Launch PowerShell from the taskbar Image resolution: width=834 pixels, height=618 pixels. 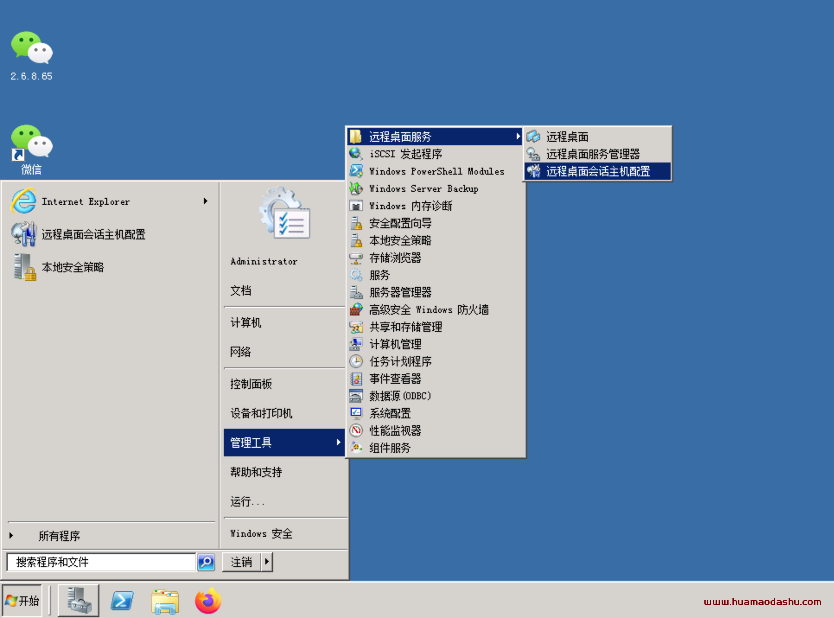[x=122, y=601]
